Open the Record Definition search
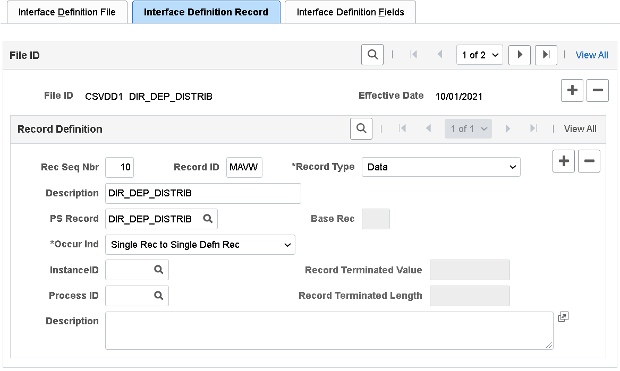Image resolution: width=620 pixels, height=371 pixels. click(361, 128)
